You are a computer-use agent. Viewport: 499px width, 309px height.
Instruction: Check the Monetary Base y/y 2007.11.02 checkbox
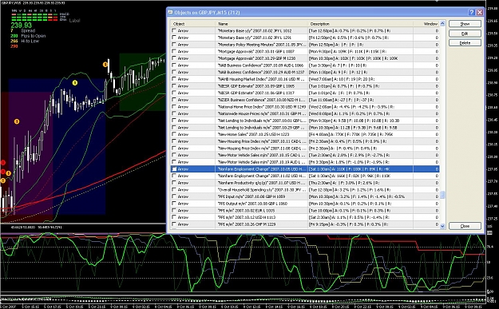tap(174, 38)
